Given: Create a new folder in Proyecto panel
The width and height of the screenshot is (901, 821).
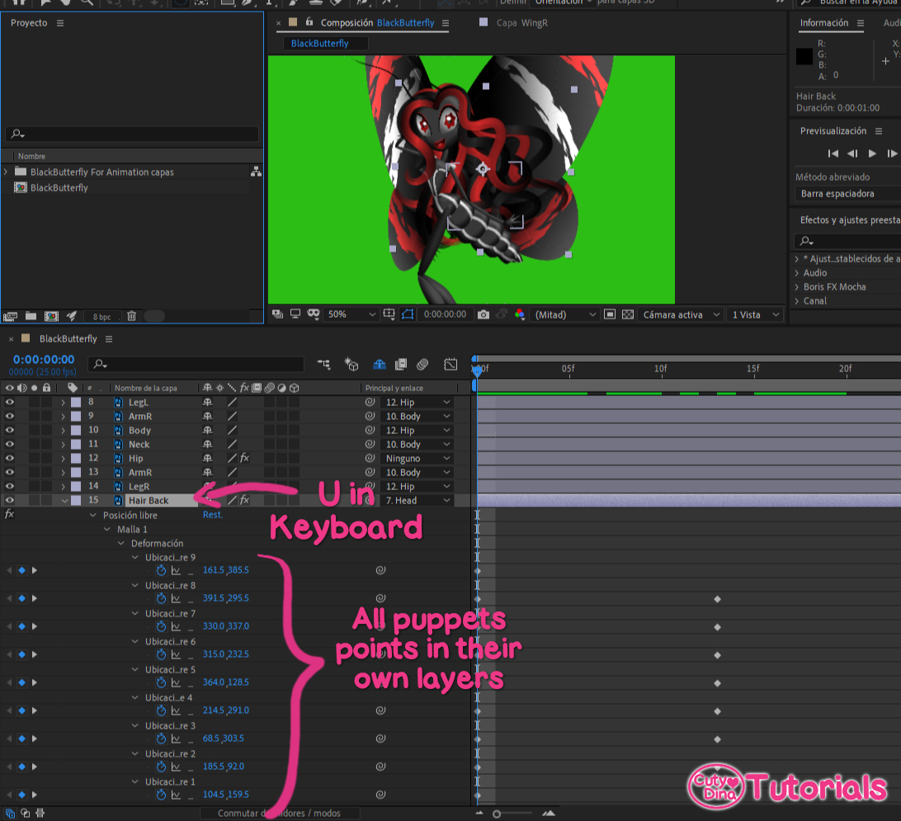Looking at the screenshot, I should click(x=31, y=316).
